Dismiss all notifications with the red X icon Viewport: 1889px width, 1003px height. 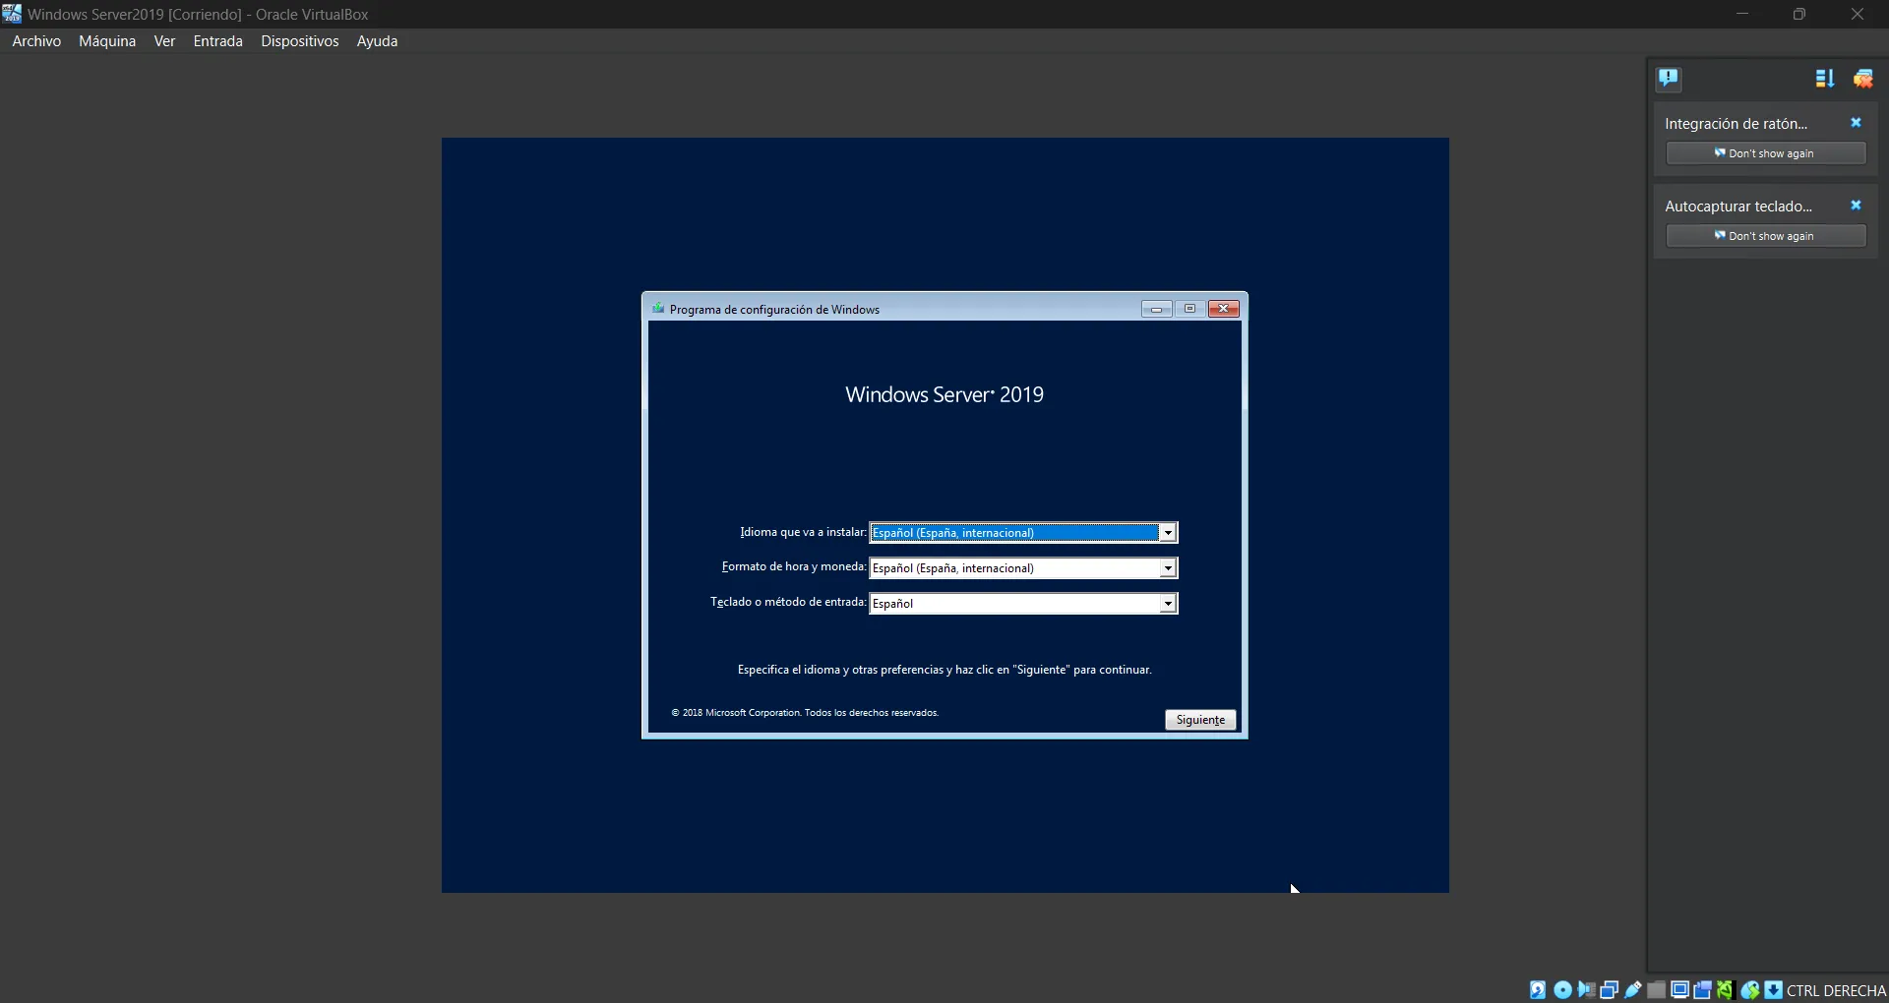(1863, 79)
